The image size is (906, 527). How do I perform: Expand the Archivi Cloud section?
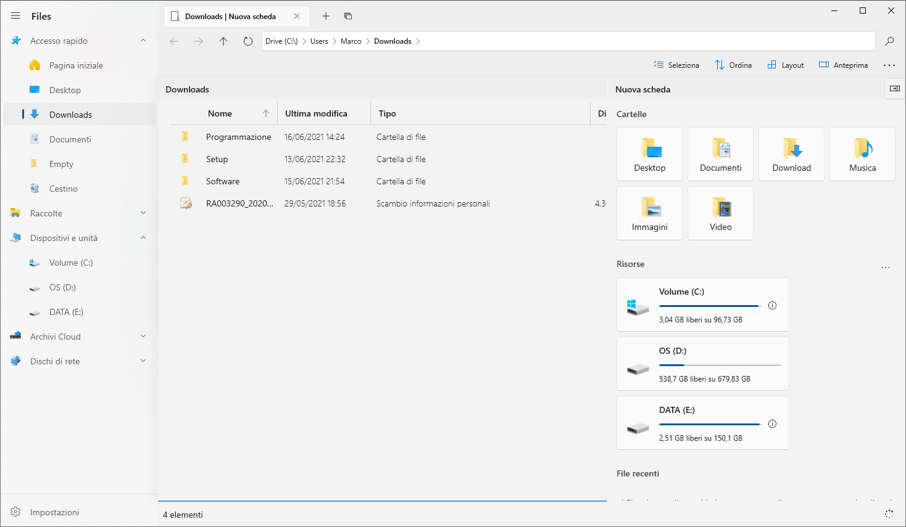(x=143, y=336)
